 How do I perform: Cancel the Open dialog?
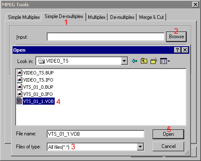(168, 146)
